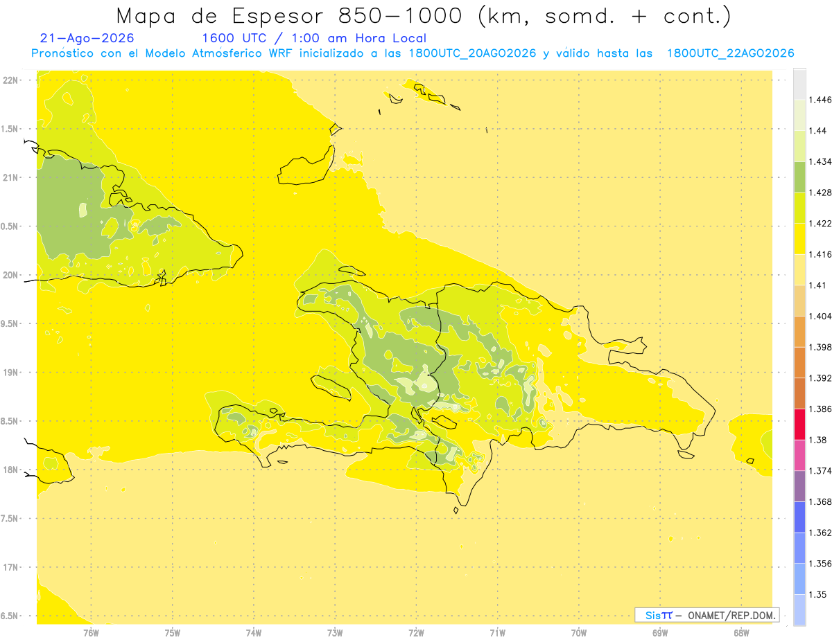Click the '1.44' color bar value

click(x=819, y=130)
